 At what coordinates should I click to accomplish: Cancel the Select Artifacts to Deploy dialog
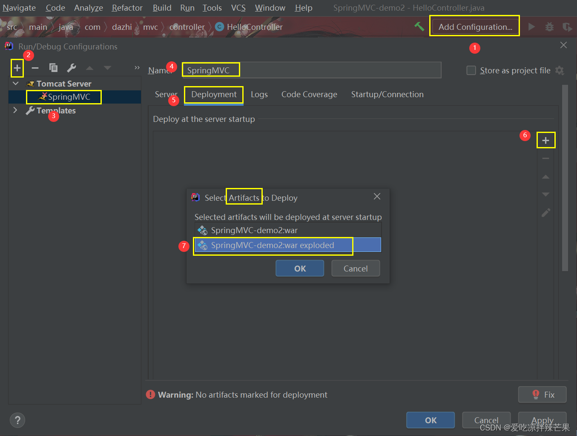356,269
